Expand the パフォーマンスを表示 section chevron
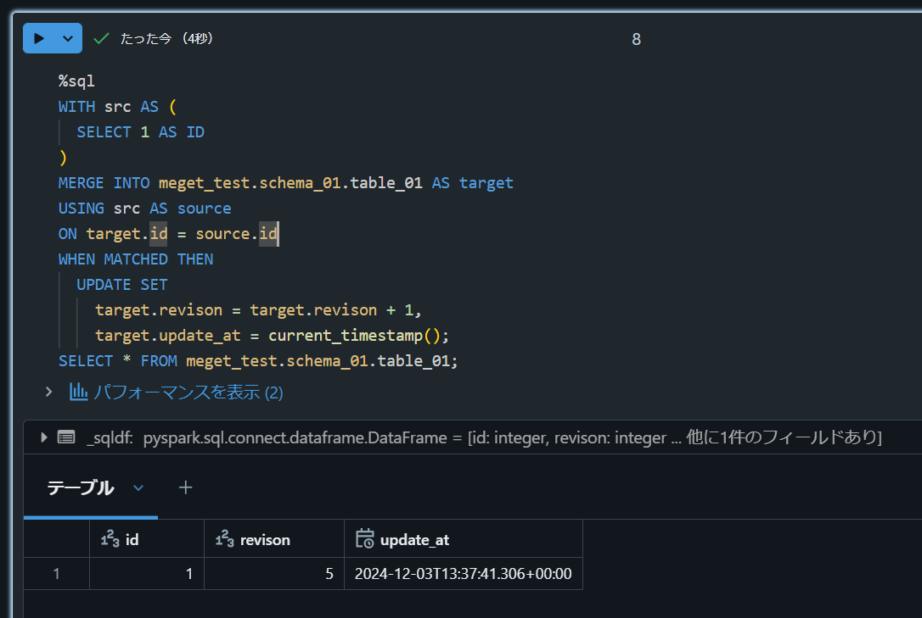 click(x=48, y=392)
